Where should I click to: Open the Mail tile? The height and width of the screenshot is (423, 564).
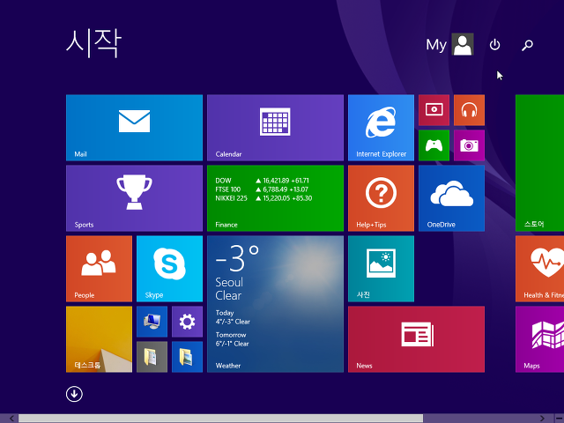pyautogui.click(x=134, y=128)
